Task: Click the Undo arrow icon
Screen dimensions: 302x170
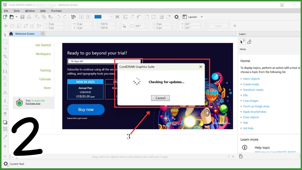Action: (58, 17)
